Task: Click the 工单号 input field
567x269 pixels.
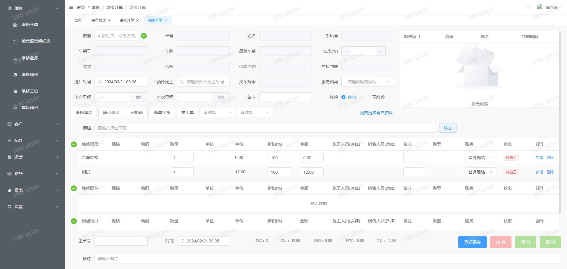Action: (121, 241)
